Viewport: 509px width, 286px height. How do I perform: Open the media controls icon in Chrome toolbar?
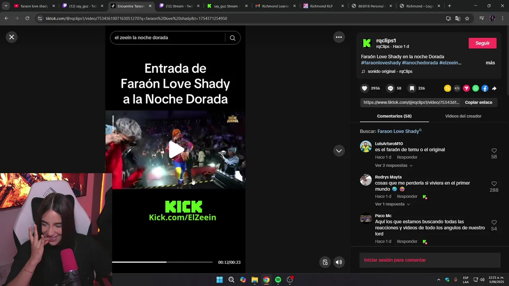coord(482,18)
